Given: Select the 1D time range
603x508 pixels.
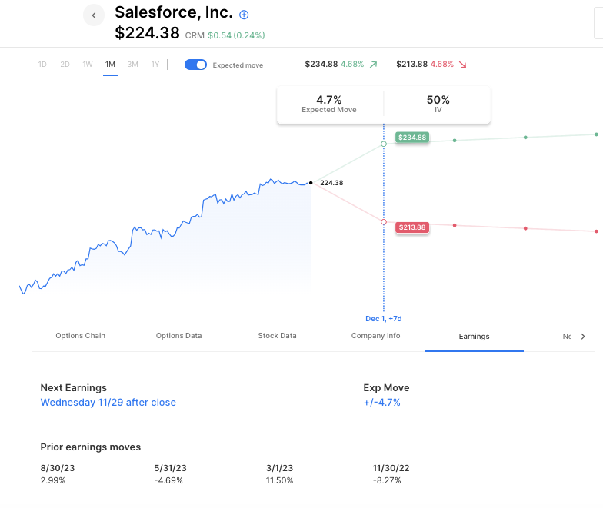Looking at the screenshot, I should tap(42, 65).
